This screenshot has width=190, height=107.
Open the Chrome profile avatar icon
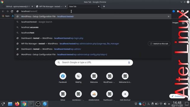point(182,11)
